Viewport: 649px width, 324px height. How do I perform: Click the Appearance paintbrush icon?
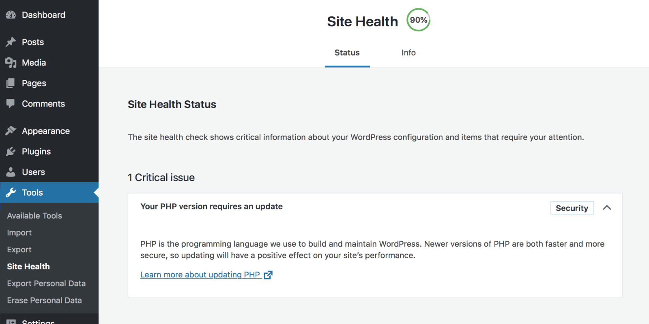(11, 131)
